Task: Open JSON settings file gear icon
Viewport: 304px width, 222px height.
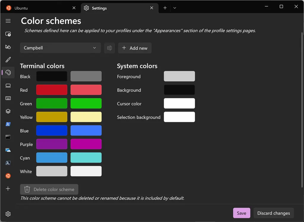Action: pyautogui.click(x=8, y=214)
